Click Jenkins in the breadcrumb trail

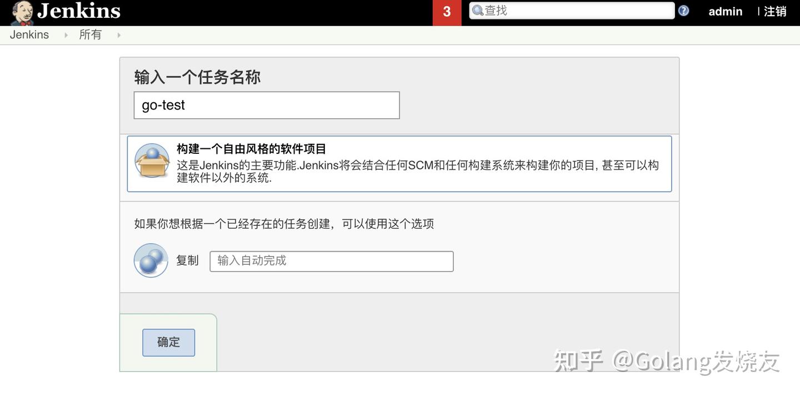pyautogui.click(x=28, y=34)
